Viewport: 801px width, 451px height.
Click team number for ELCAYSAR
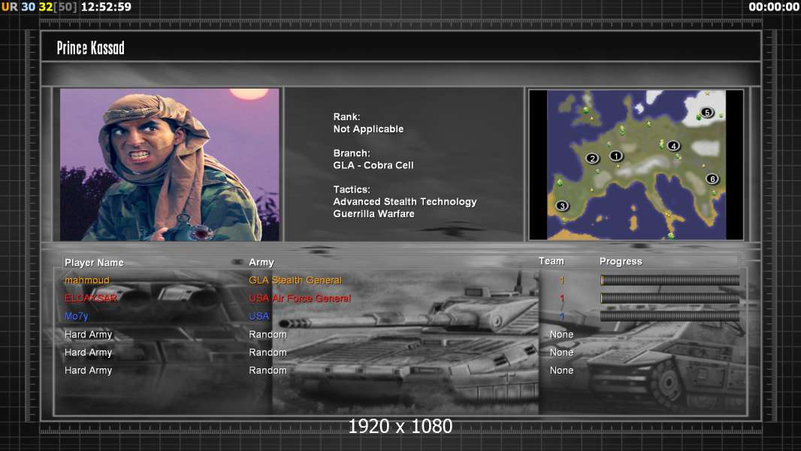point(562,298)
